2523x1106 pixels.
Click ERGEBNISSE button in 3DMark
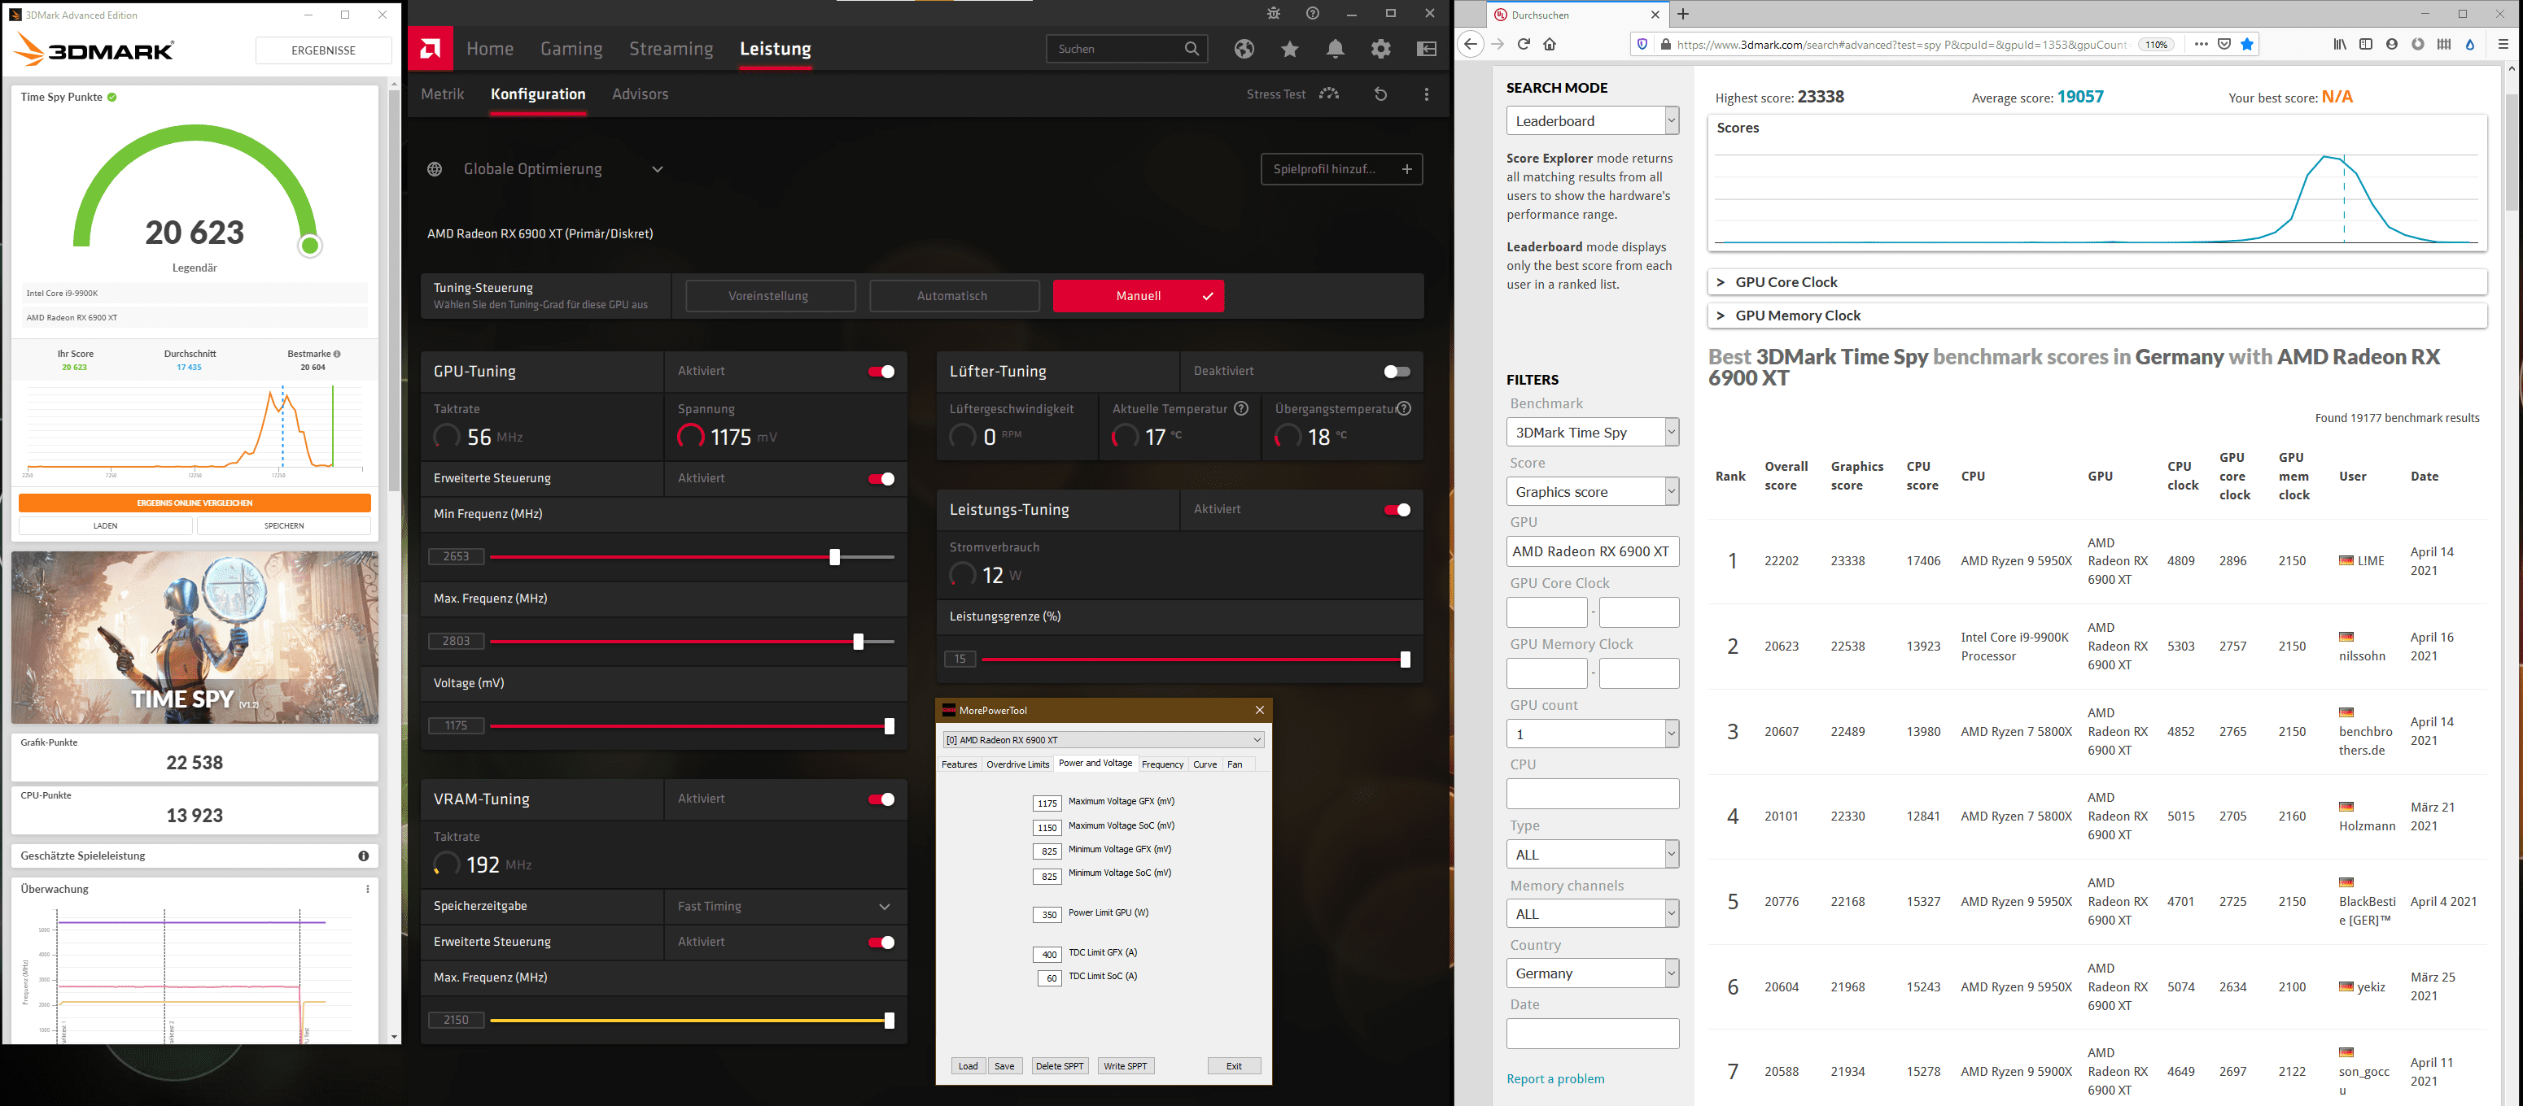(323, 50)
